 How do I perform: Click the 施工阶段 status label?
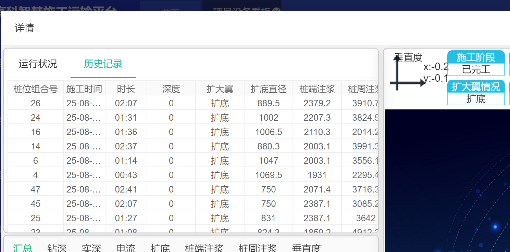pyautogui.click(x=476, y=57)
